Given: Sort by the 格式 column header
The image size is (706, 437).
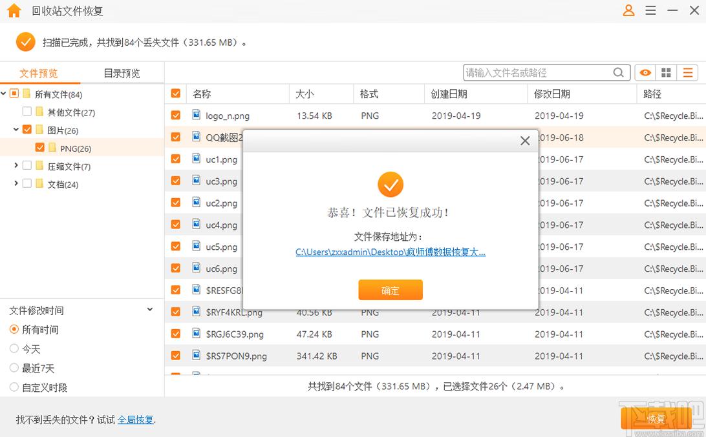Looking at the screenshot, I should point(369,94).
